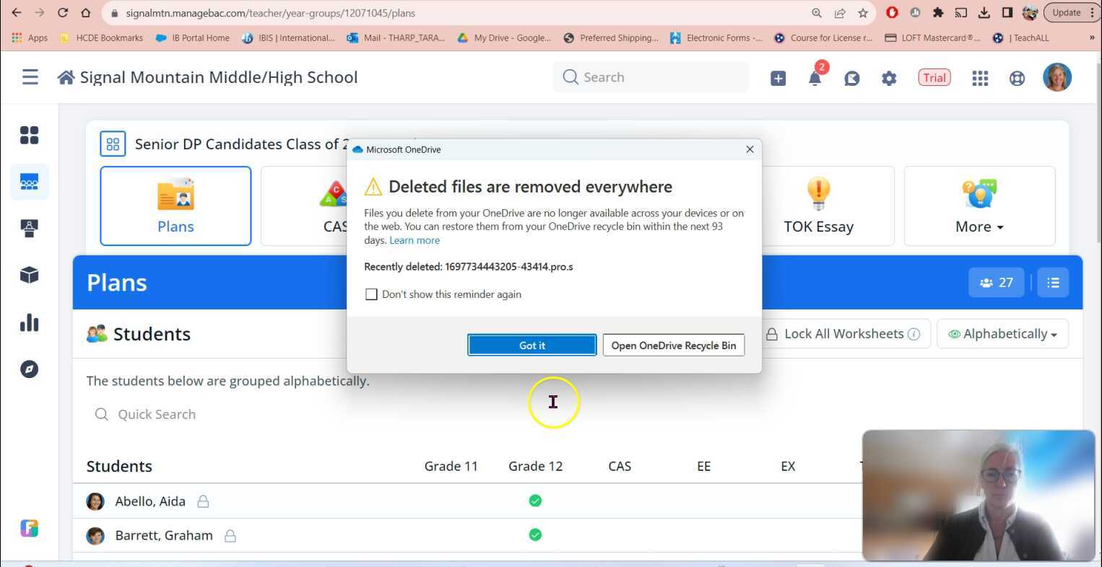Image resolution: width=1102 pixels, height=567 pixels.
Task: Click the browser address bar URL
Action: pos(271,13)
